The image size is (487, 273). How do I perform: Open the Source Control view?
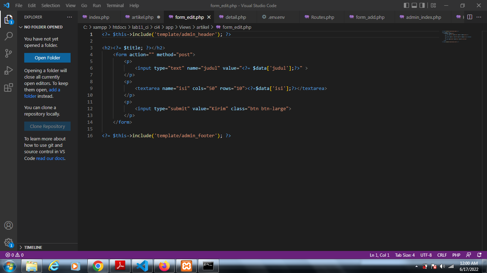coord(9,53)
